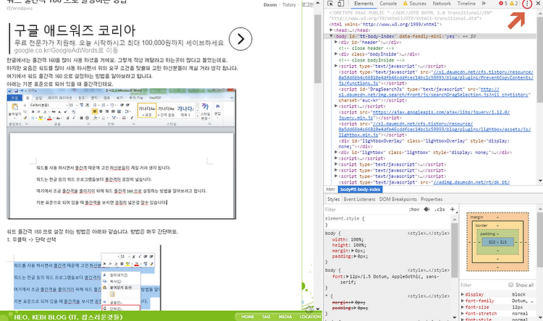Click the yellow warning count indicator
Screen dimensions: 543x321
point(513,4)
